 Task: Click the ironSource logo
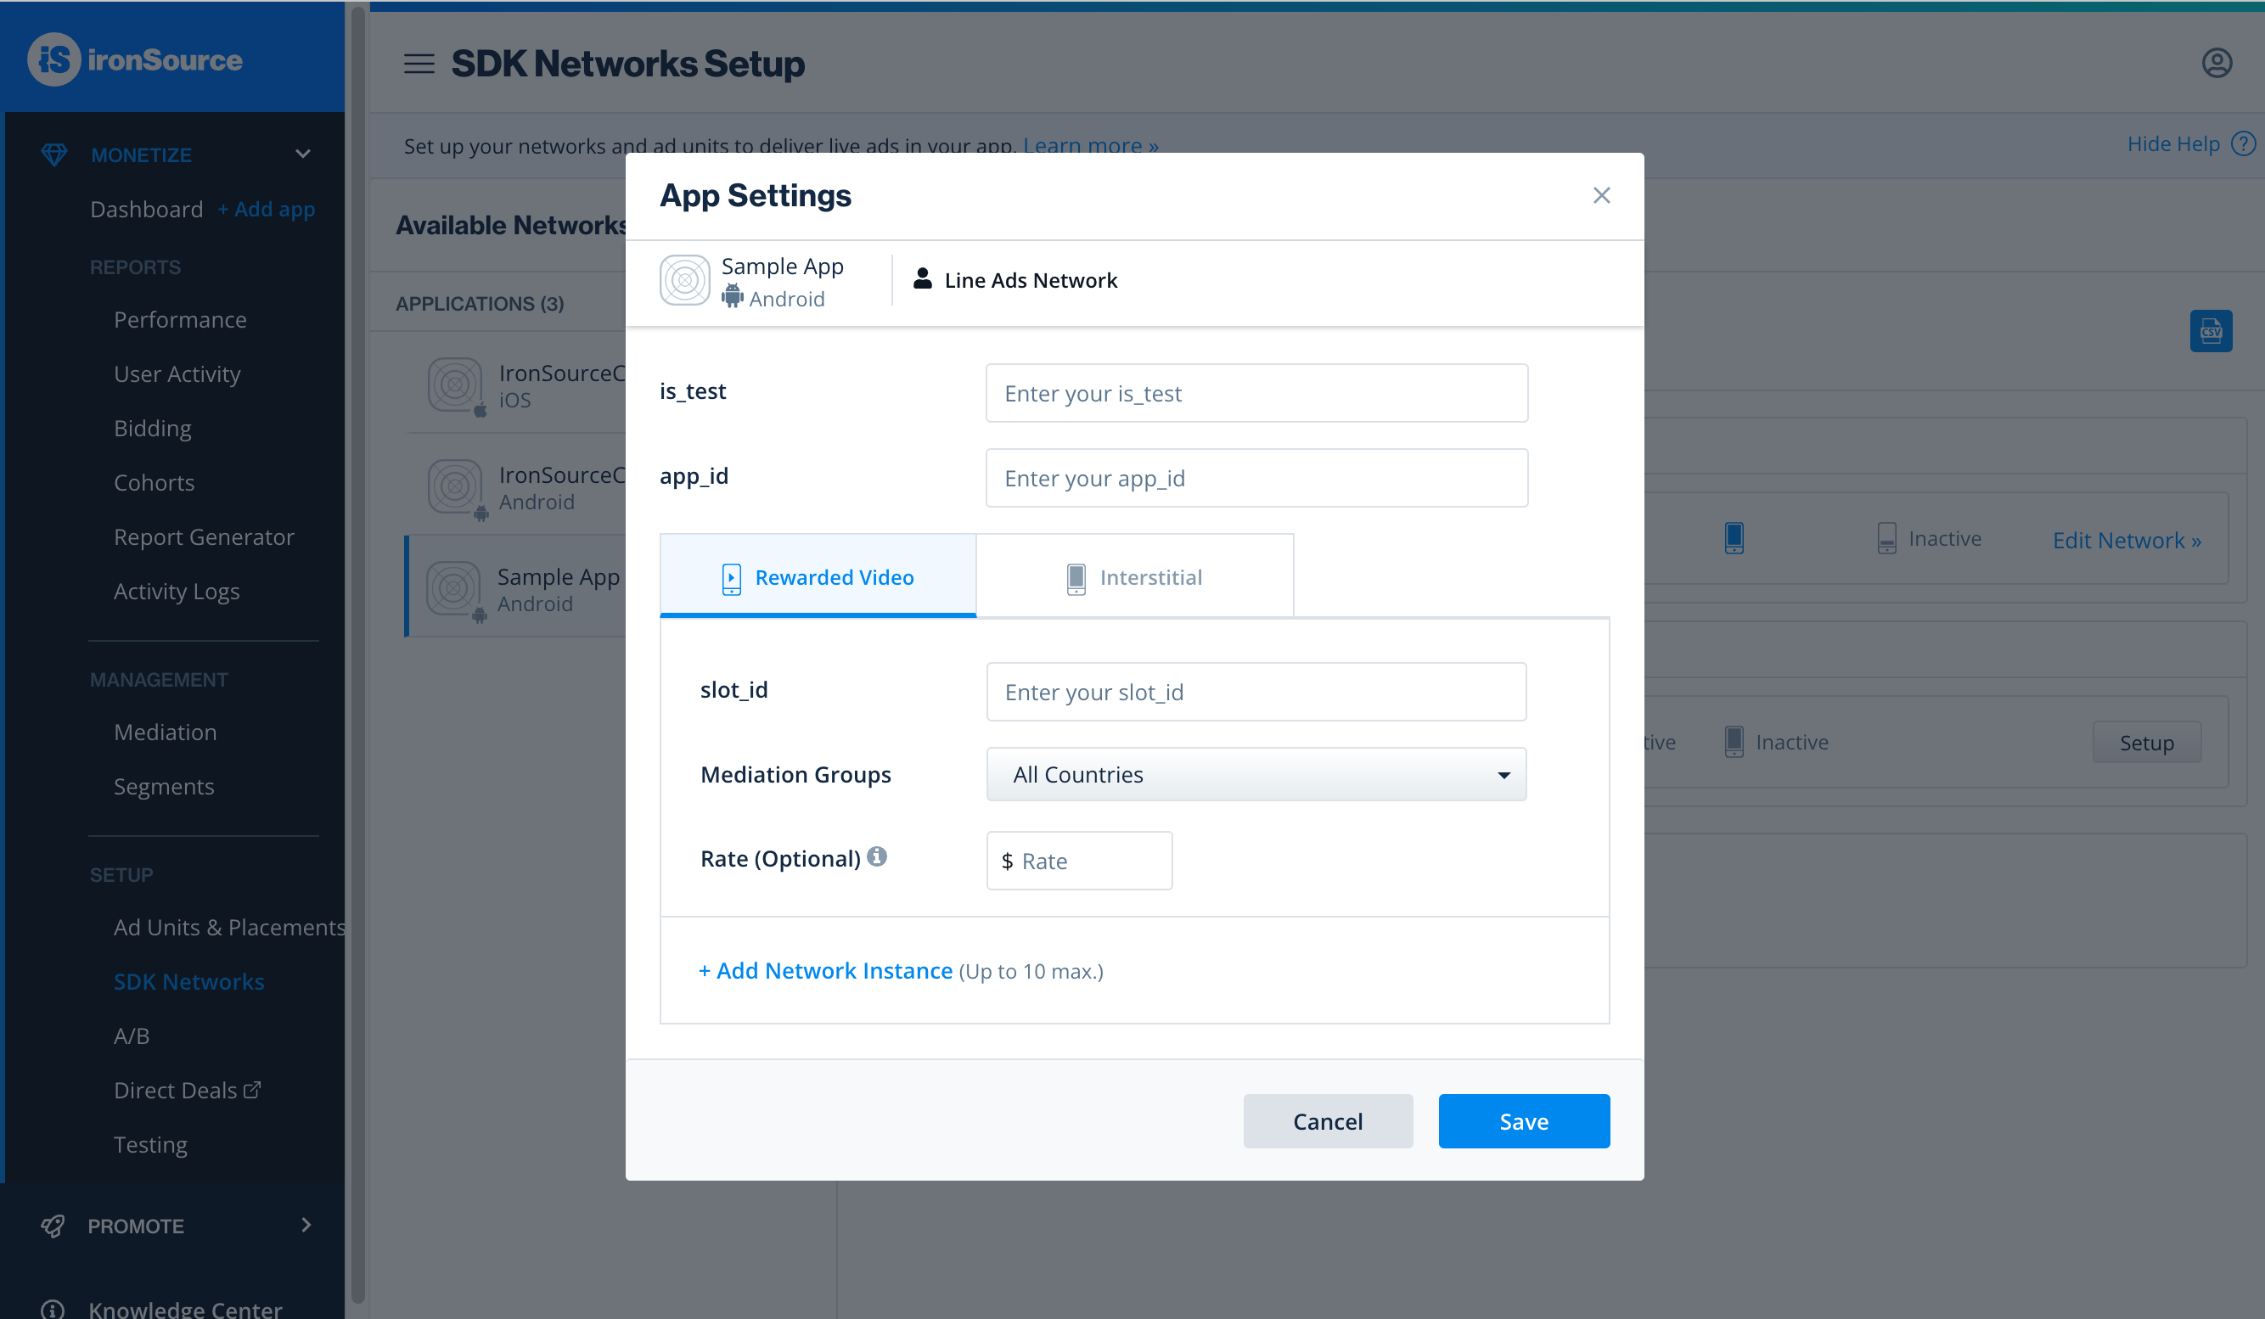[135, 59]
